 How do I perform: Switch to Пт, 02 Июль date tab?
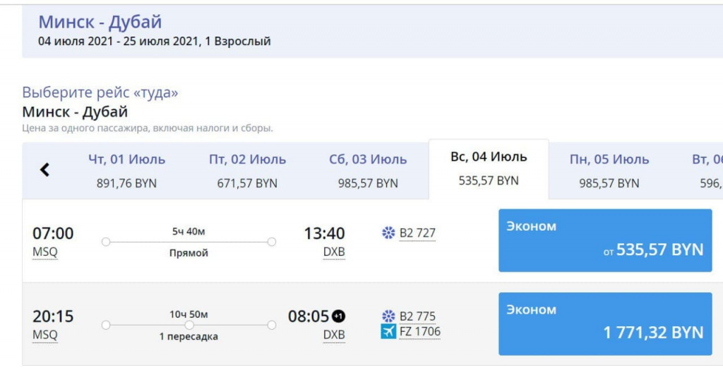247,171
